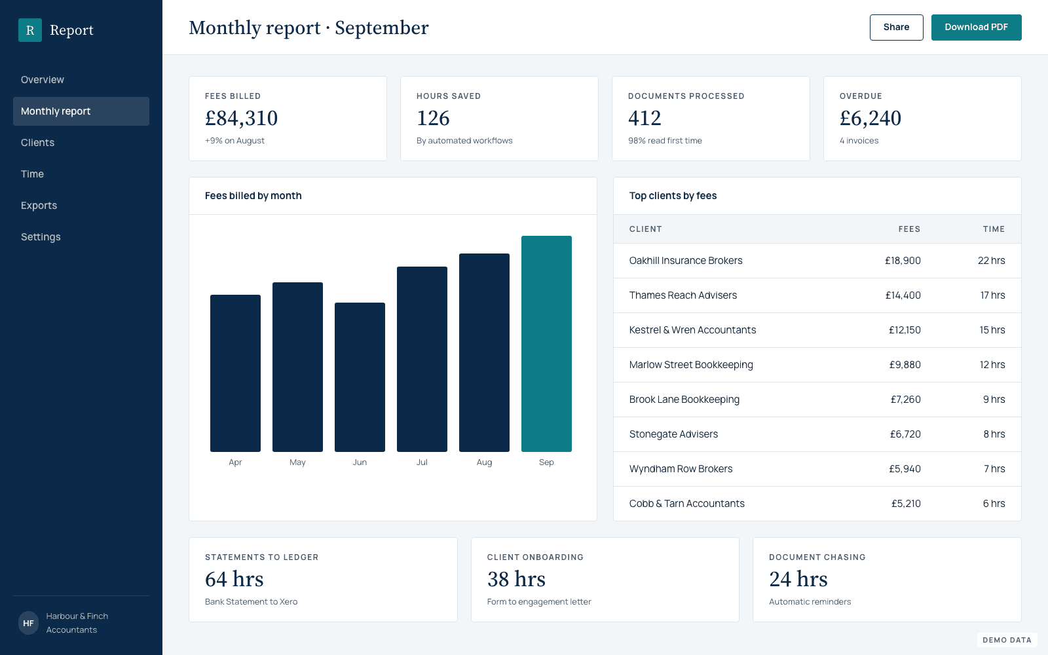Click the Share button
This screenshot has width=1048, height=655.
(x=896, y=28)
